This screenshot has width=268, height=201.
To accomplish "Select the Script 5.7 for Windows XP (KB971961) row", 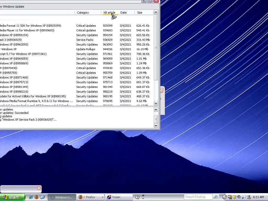I will click(77, 54).
